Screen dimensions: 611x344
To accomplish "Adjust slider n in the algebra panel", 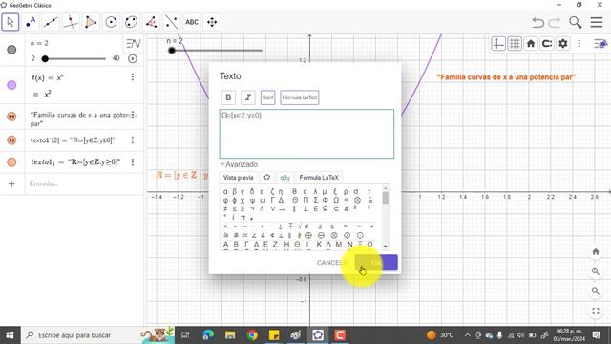I will [x=75, y=59].
